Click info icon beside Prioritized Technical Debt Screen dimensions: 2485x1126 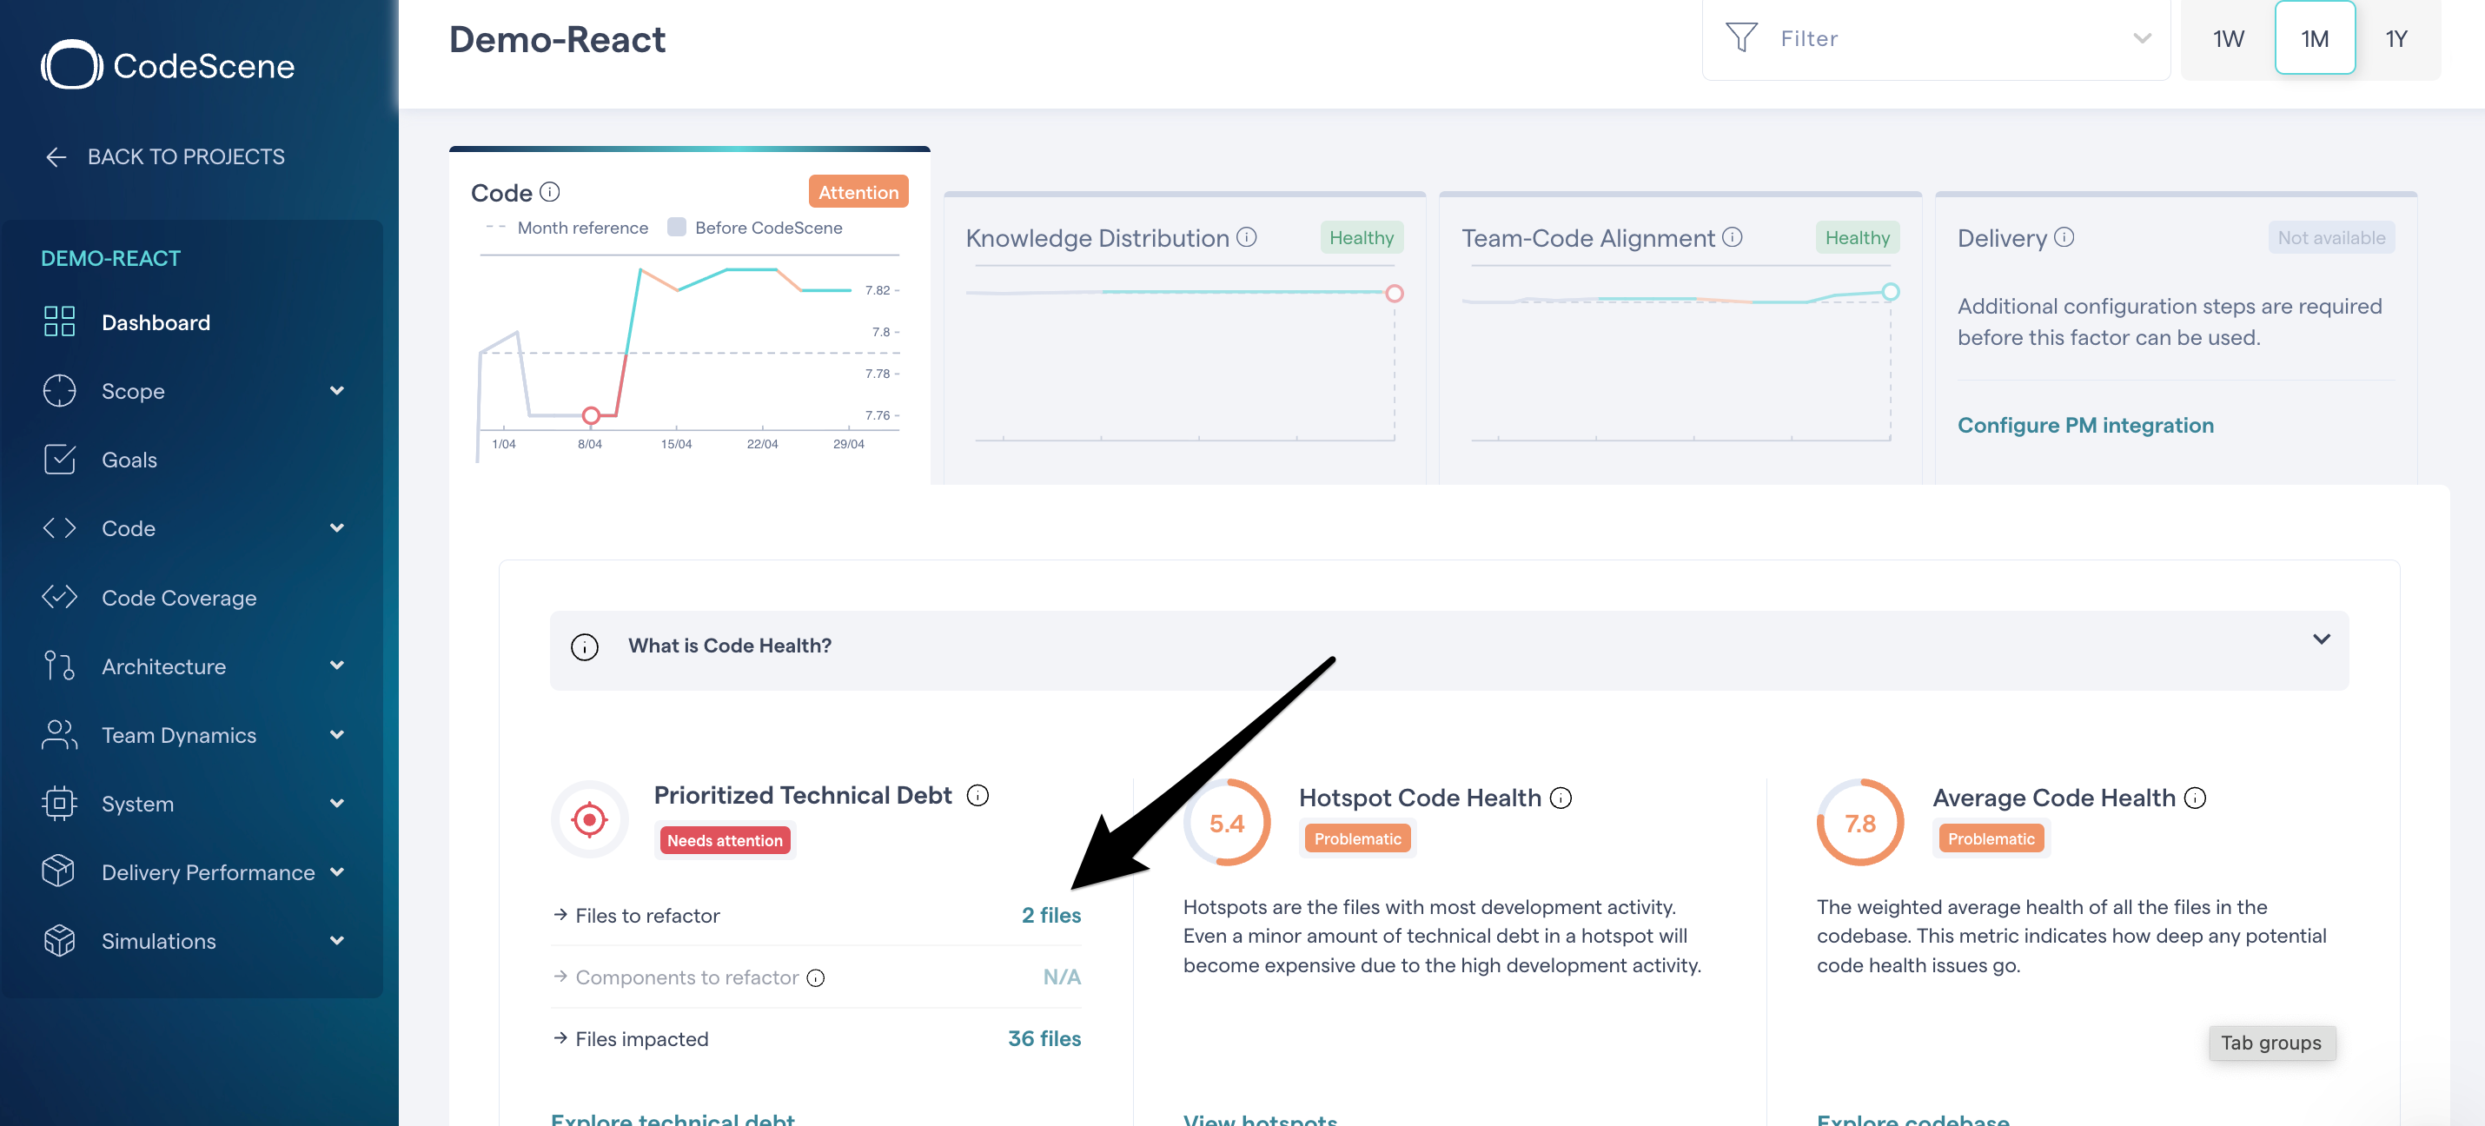click(x=977, y=795)
